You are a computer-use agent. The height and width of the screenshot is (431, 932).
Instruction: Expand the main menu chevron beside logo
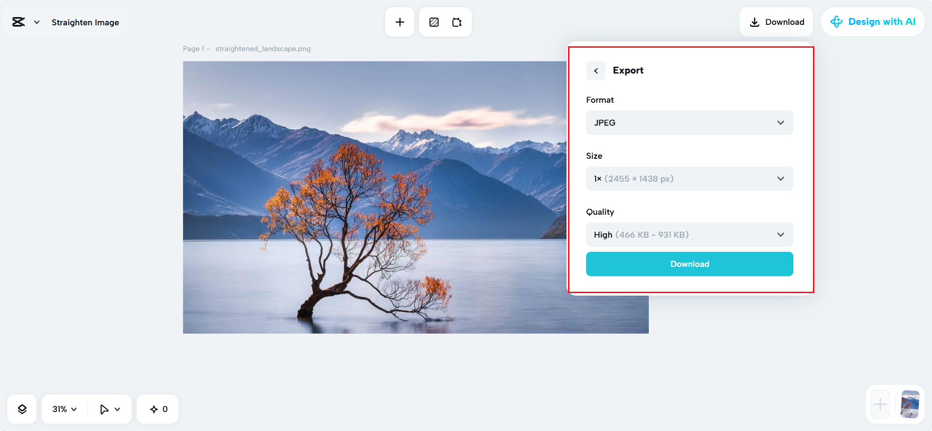click(37, 22)
